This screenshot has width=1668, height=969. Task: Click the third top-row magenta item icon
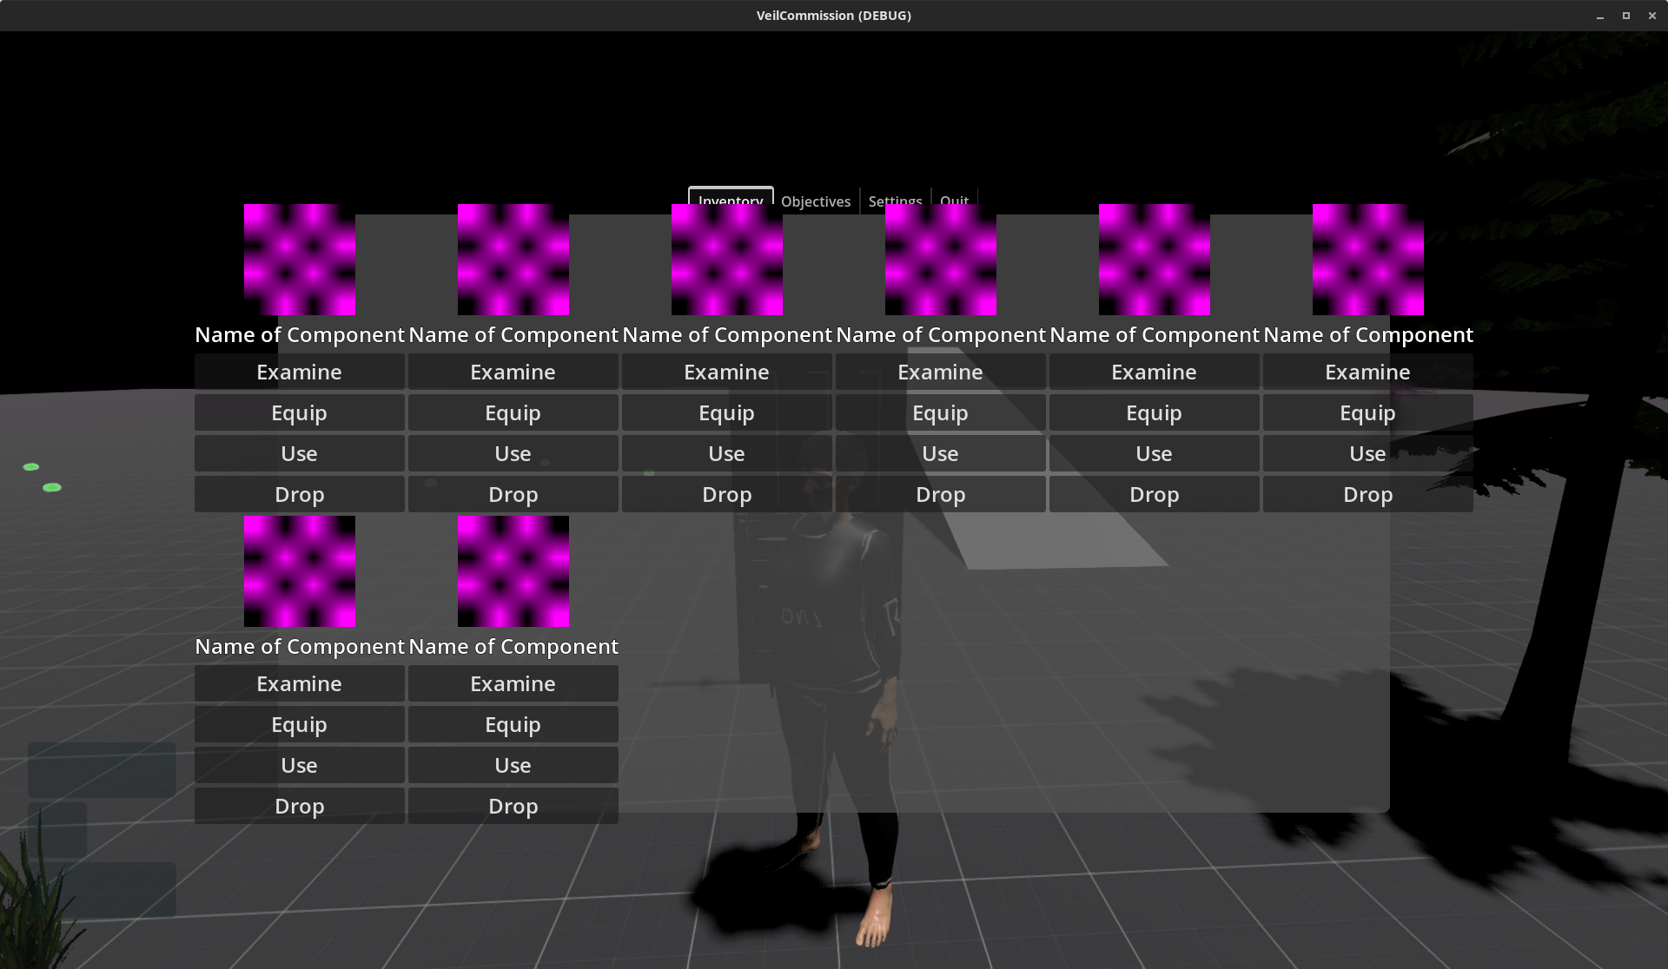[726, 260]
